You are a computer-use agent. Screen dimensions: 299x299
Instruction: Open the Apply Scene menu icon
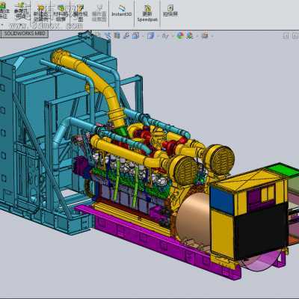pos(190,36)
